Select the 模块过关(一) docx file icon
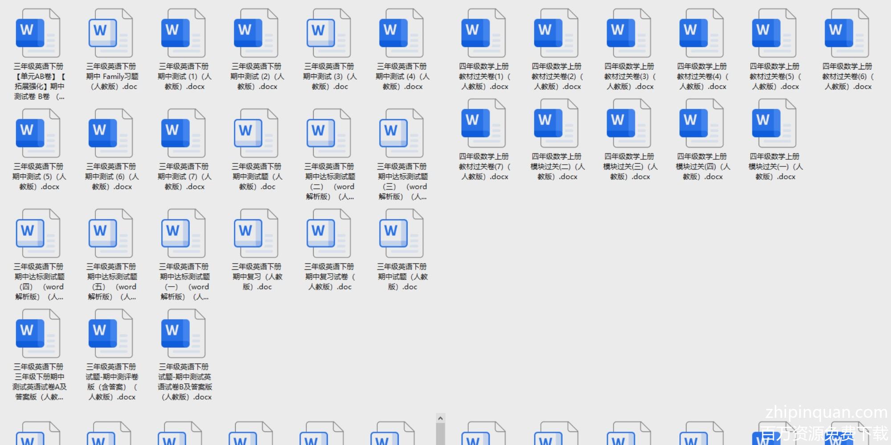Image resolution: width=891 pixels, height=445 pixels. (x=774, y=123)
